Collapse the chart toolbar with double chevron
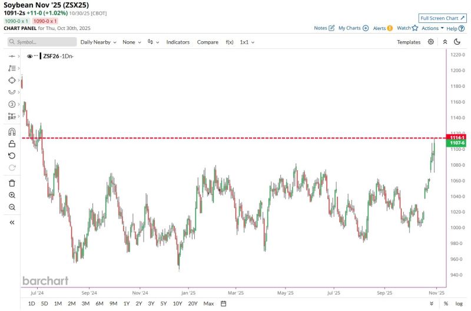The height and width of the screenshot is (311, 471). [445, 42]
